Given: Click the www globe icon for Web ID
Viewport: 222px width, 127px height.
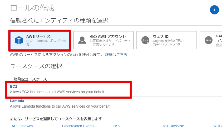Looking at the screenshot, I should [x=145, y=40].
